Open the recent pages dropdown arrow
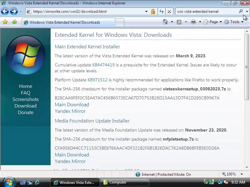The height and width of the screenshot is (187, 250). tap(21, 12)
